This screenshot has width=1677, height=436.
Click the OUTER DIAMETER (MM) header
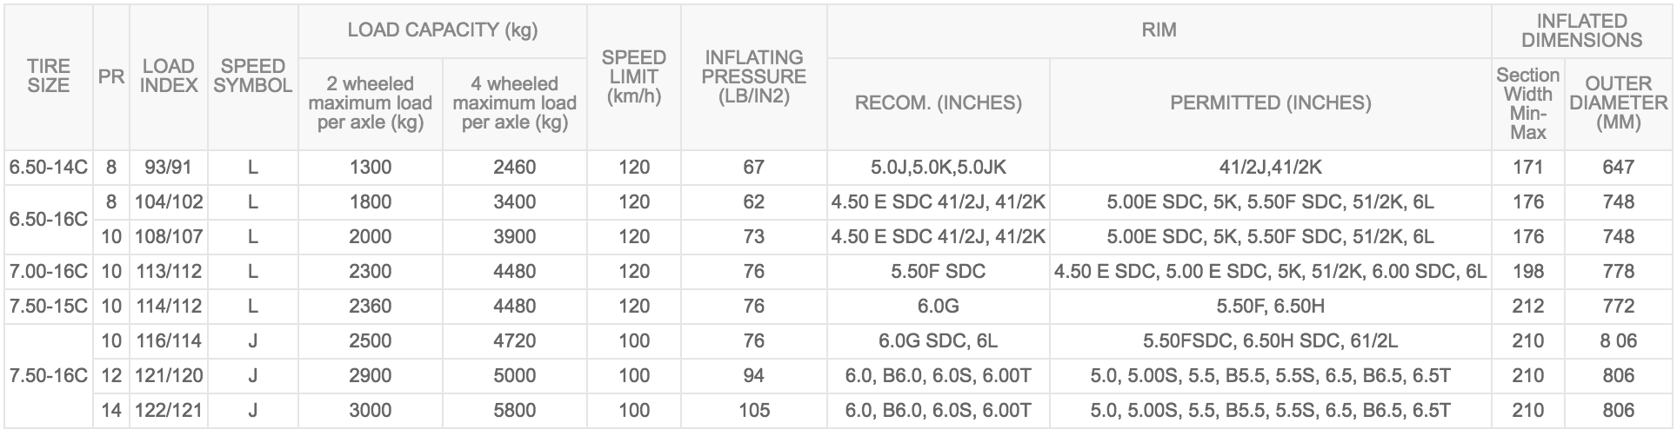point(1618,103)
